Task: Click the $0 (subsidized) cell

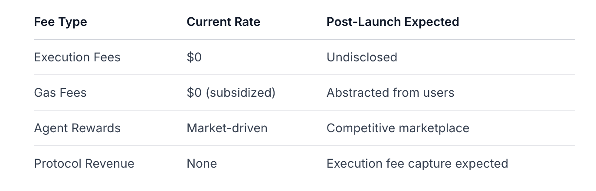Action: click(231, 92)
